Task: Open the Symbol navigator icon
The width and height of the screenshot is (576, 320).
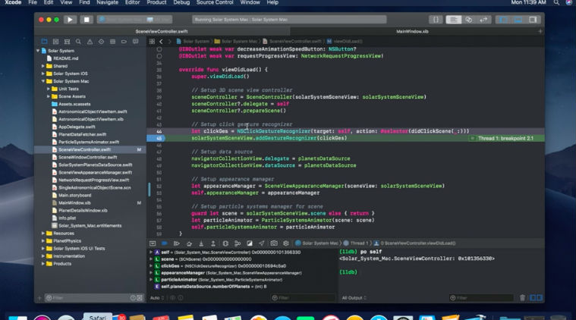Action: click(67, 42)
